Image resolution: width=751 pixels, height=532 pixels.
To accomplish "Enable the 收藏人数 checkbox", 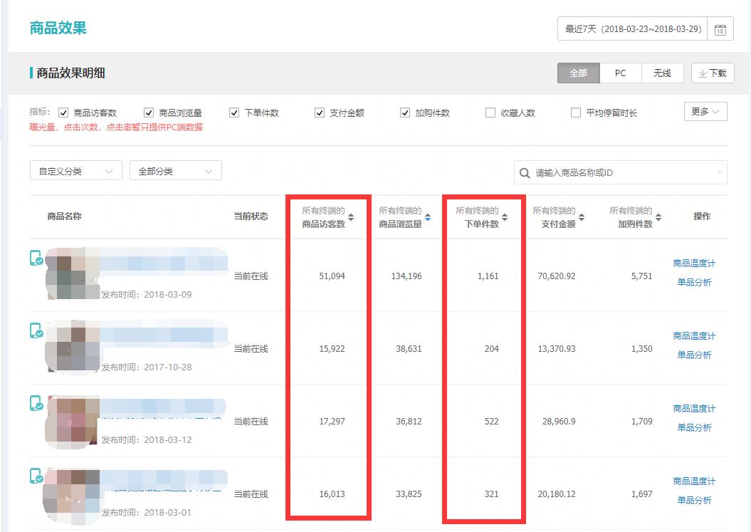I will coord(489,112).
